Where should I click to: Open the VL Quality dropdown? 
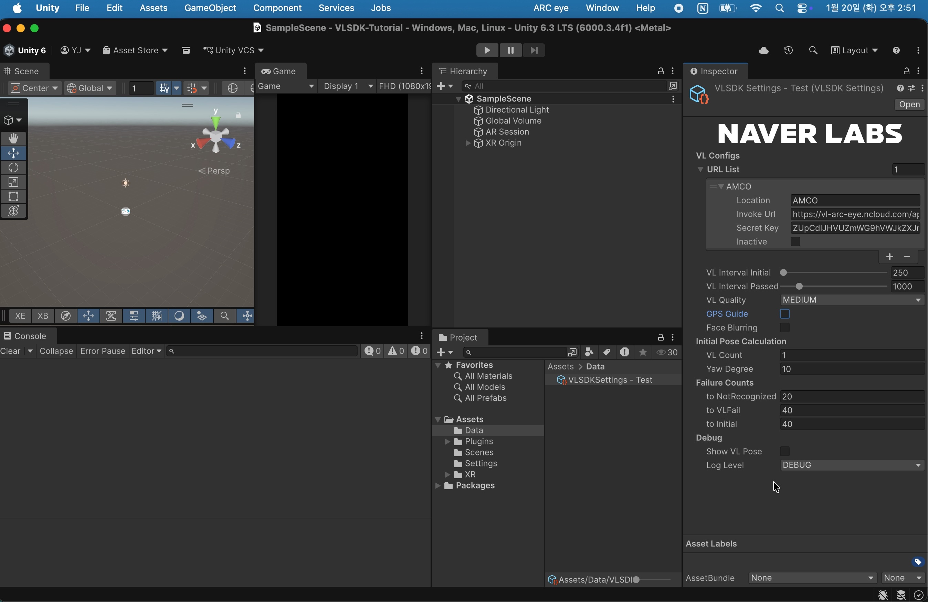click(852, 300)
